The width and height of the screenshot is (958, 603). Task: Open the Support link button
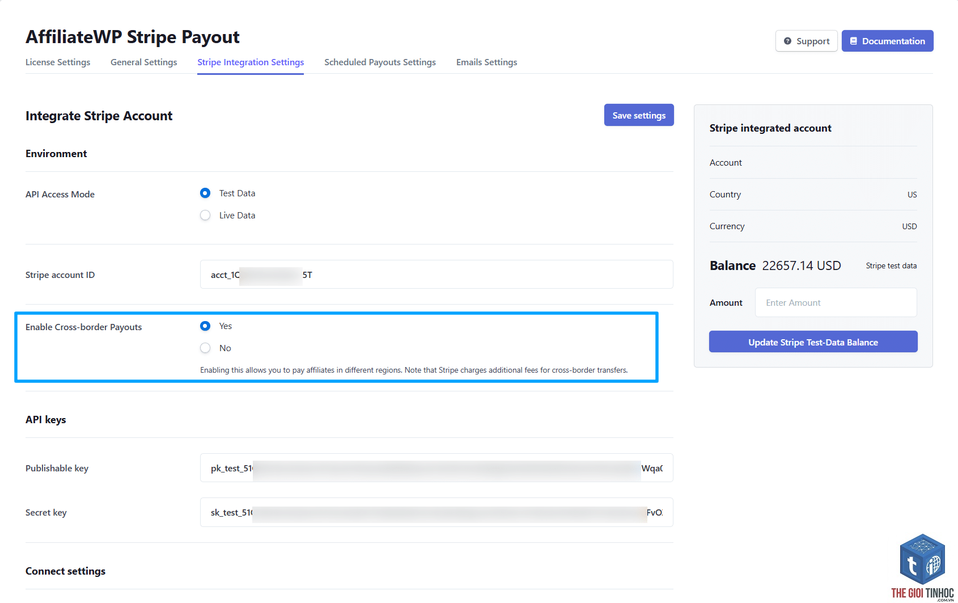coord(806,41)
